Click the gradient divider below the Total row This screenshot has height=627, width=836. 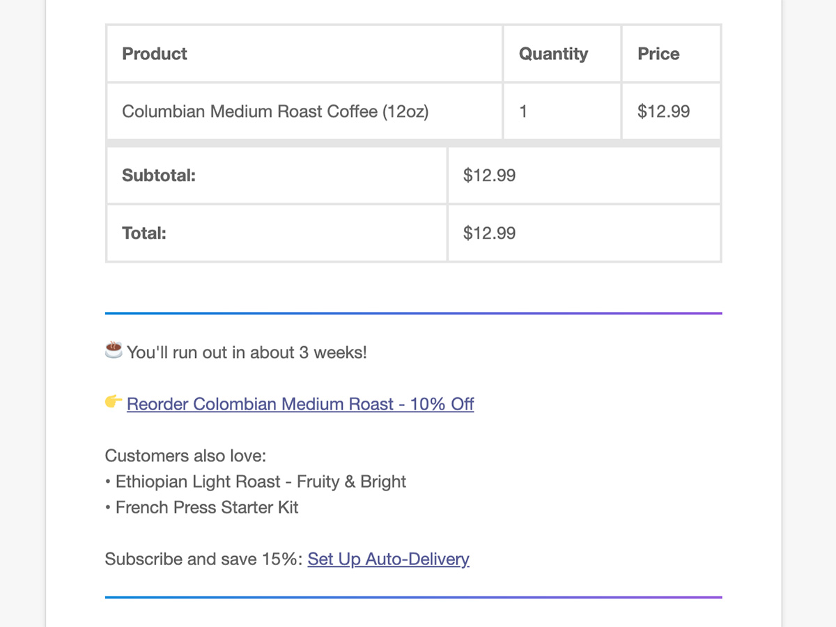pos(413,313)
